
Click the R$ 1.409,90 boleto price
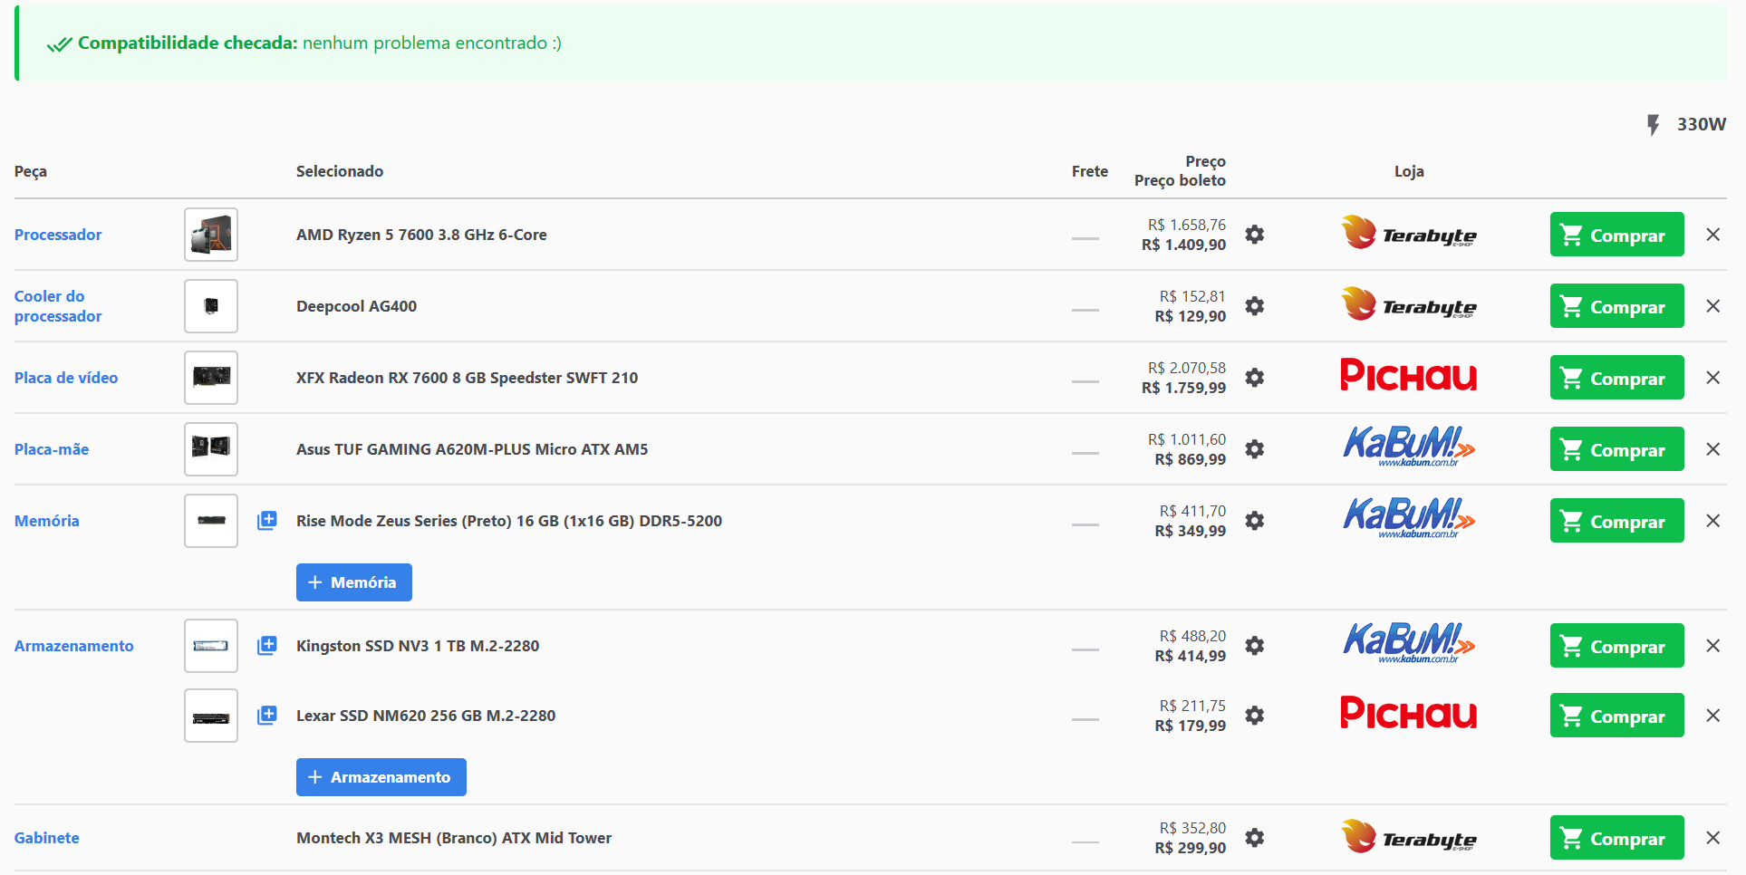(1184, 245)
